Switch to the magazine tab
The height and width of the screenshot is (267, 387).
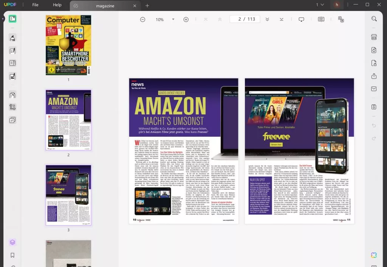105,6
